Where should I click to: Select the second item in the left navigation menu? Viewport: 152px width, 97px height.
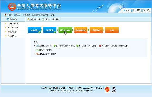[13, 28]
